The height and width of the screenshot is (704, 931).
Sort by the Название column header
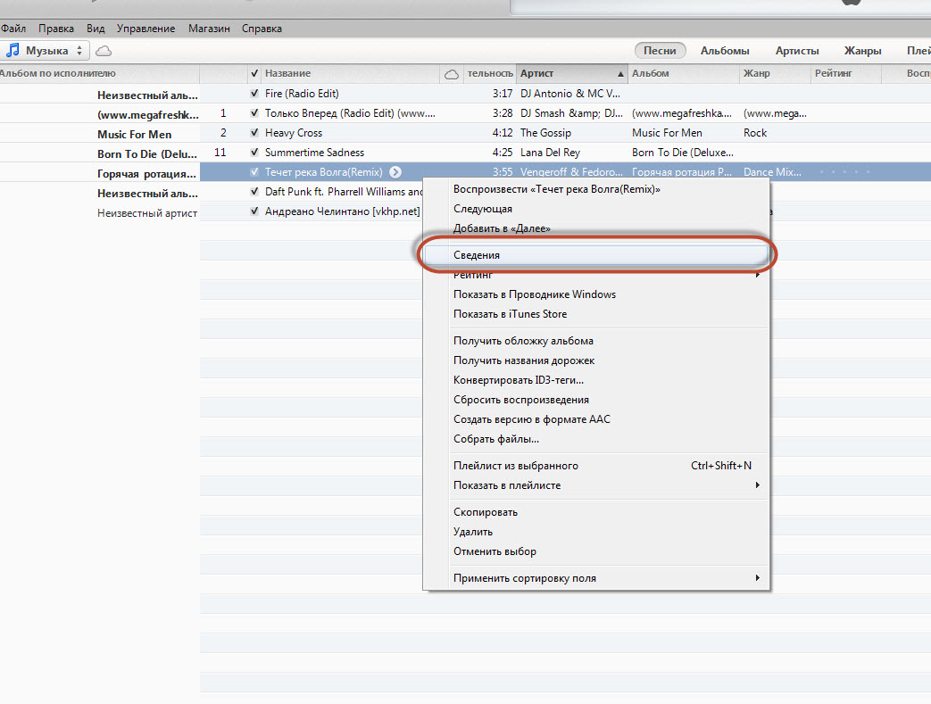click(x=350, y=73)
